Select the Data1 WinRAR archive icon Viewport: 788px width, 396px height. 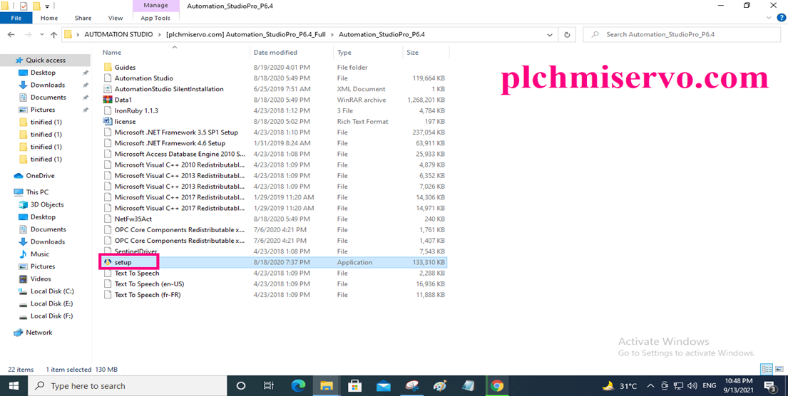point(108,100)
